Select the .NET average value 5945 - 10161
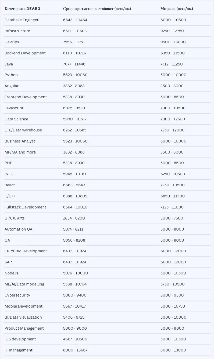 click(75, 174)
